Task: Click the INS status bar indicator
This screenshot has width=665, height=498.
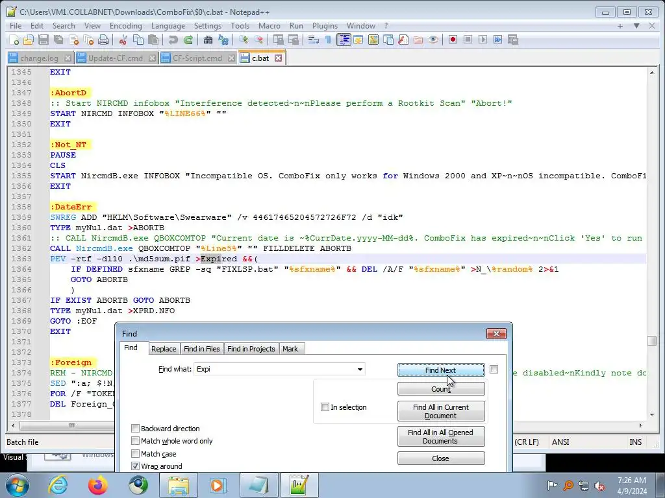Action: point(635,442)
